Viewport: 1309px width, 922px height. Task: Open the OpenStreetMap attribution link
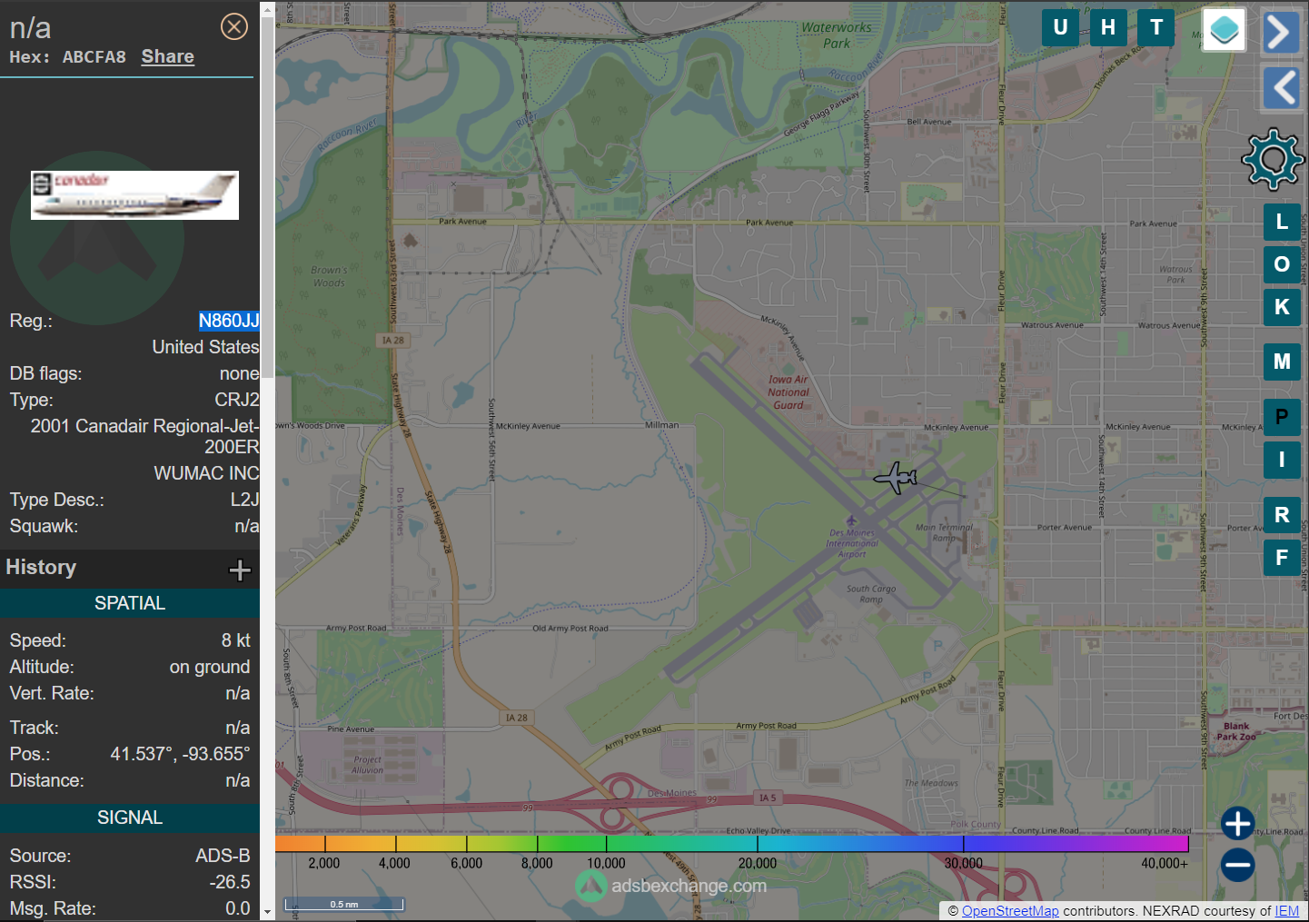pos(1010,911)
